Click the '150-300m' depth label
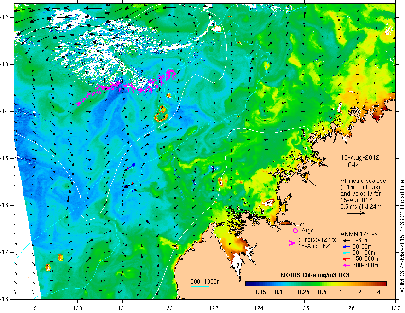 click(365, 259)
